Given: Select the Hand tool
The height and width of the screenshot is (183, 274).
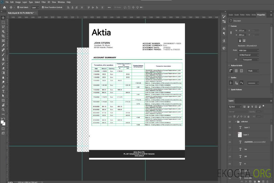Looking at the screenshot, I should point(3,105).
